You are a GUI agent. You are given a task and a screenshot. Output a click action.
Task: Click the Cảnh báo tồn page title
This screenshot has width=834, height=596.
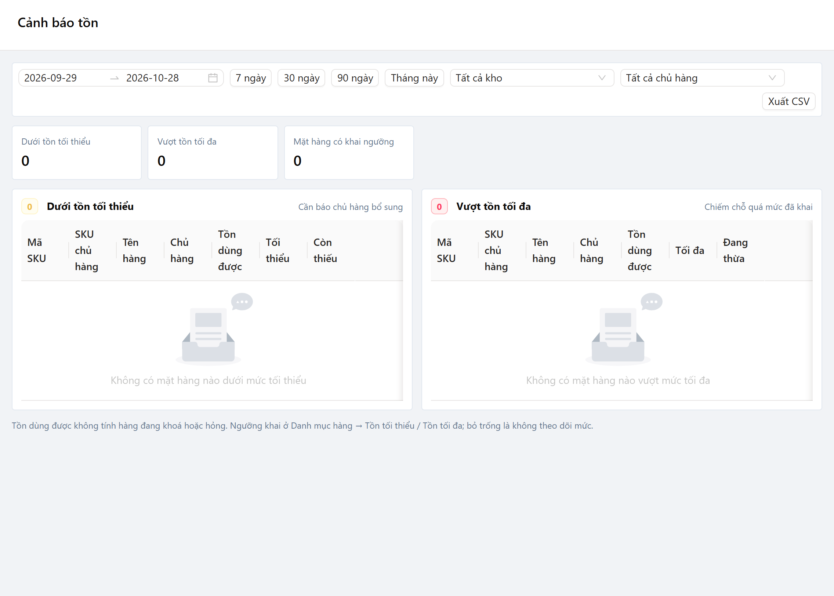click(58, 23)
